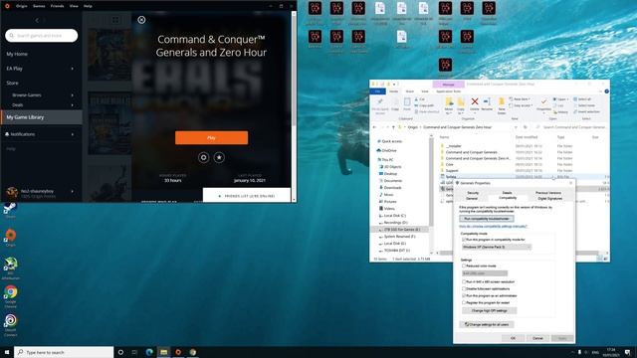
Task: Click the user avatar in Origin sidebar
Action: [x=12, y=192]
